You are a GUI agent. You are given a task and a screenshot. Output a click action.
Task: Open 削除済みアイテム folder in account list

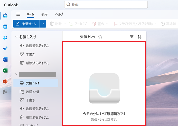(36, 117)
